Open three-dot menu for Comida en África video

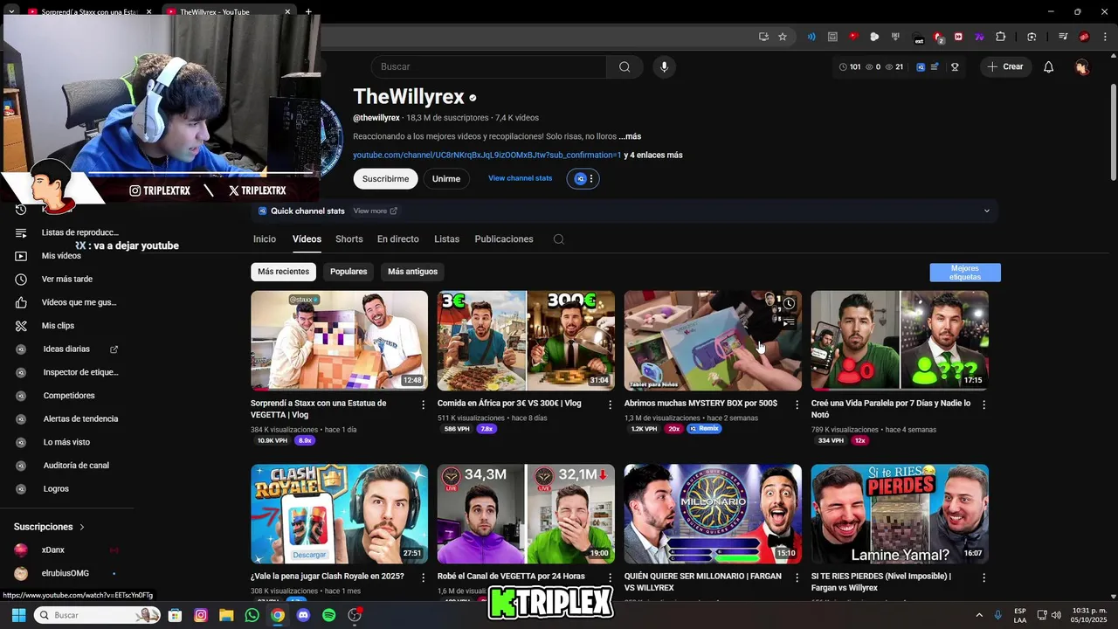pyautogui.click(x=611, y=404)
